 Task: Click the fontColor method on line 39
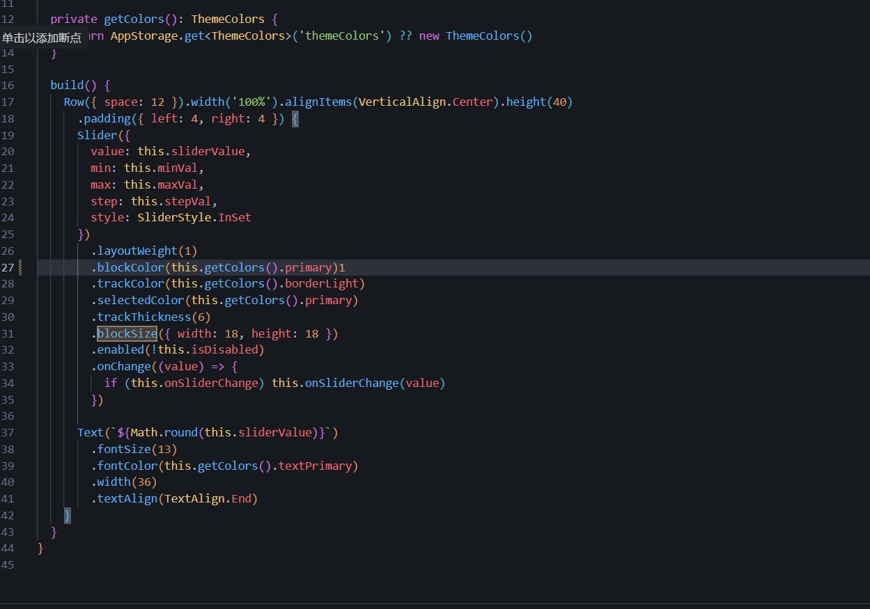127,466
